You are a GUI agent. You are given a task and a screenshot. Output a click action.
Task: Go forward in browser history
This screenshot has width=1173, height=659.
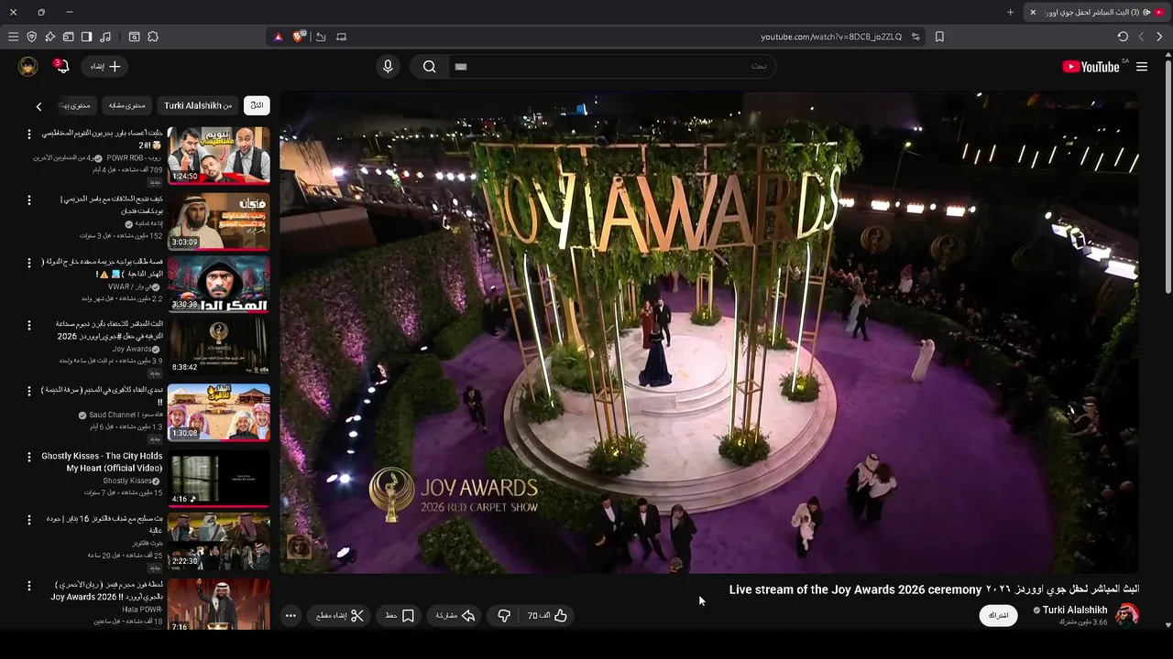point(1141,37)
